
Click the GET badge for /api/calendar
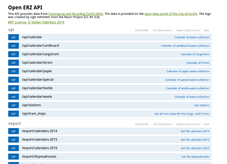[x=13, y=37]
